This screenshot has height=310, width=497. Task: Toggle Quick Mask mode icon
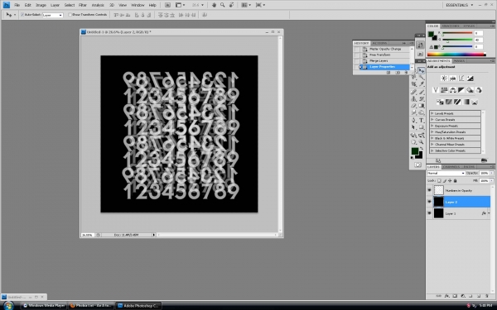417,165
